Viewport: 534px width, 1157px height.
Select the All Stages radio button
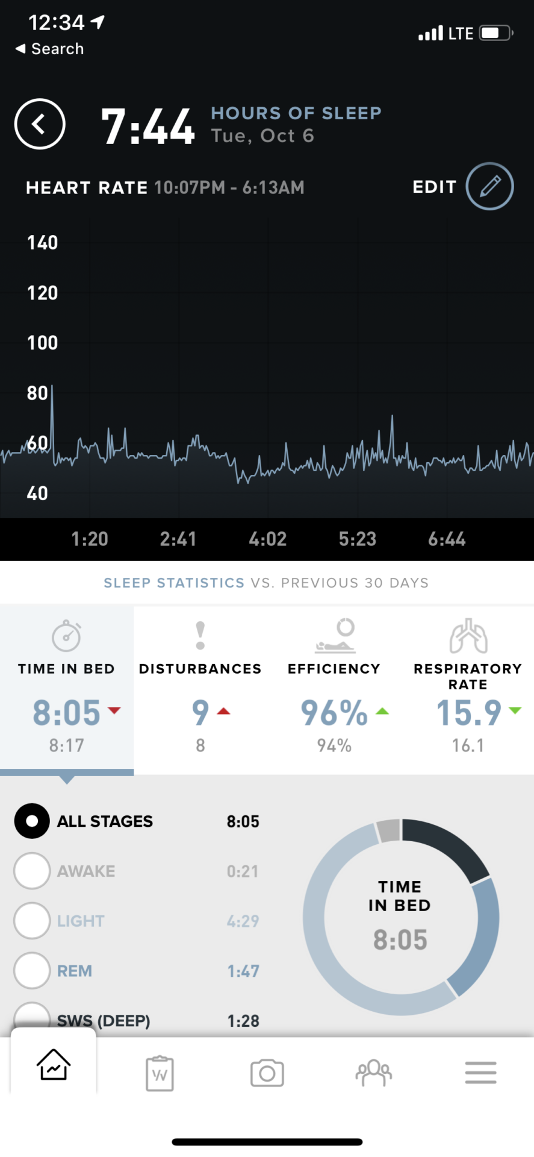coord(32,821)
